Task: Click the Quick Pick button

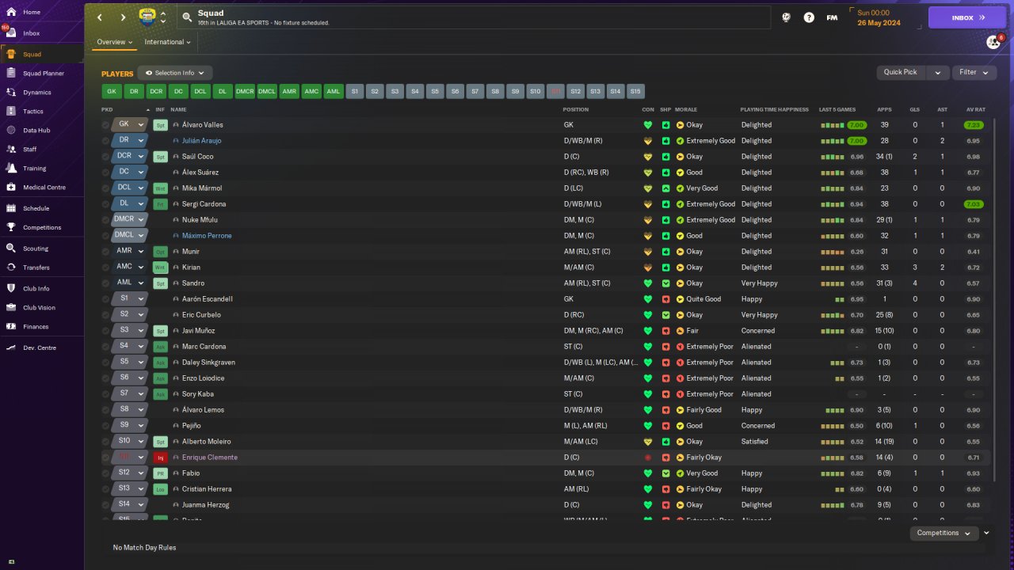Action: [900, 72]
